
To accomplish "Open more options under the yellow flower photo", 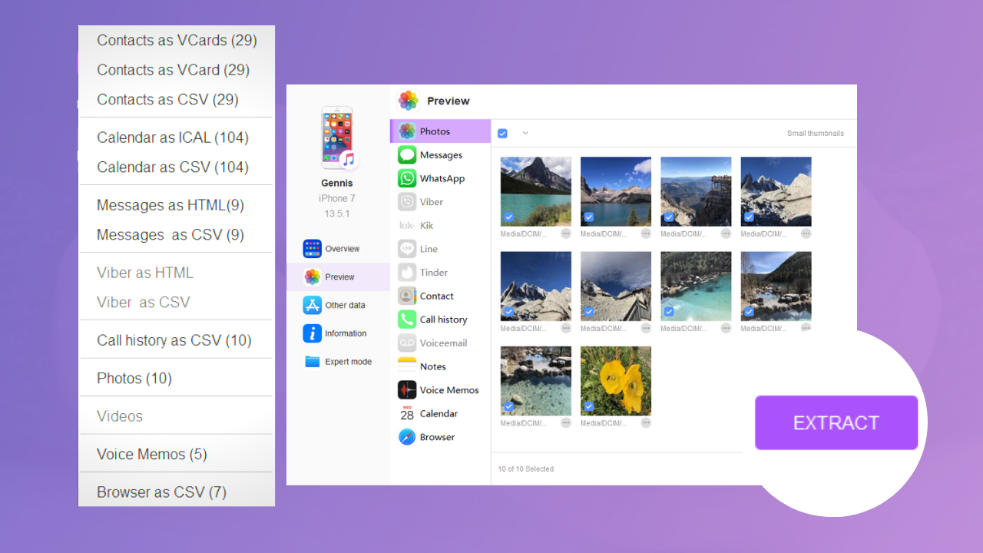I will point(646,422).
